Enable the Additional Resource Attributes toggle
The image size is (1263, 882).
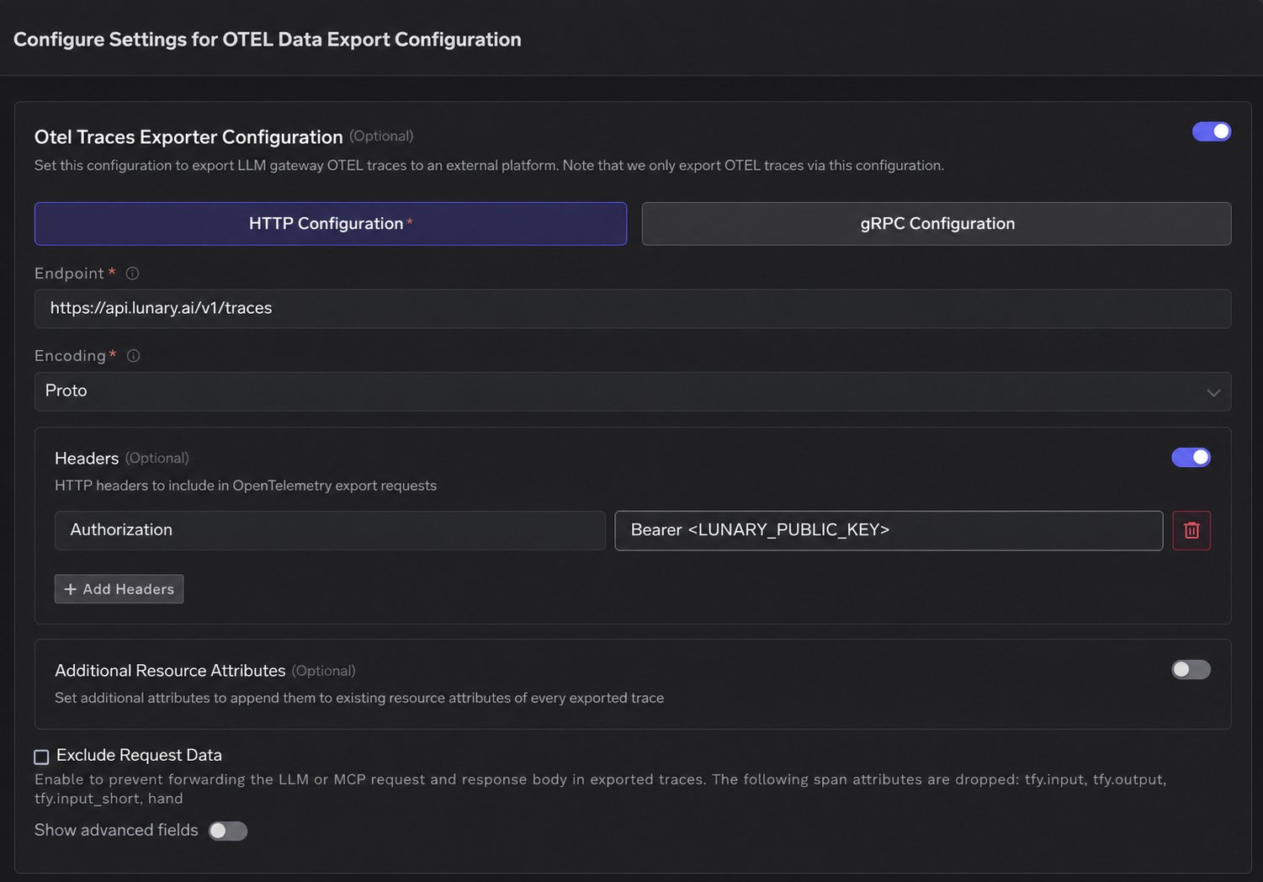point(1191,669)
